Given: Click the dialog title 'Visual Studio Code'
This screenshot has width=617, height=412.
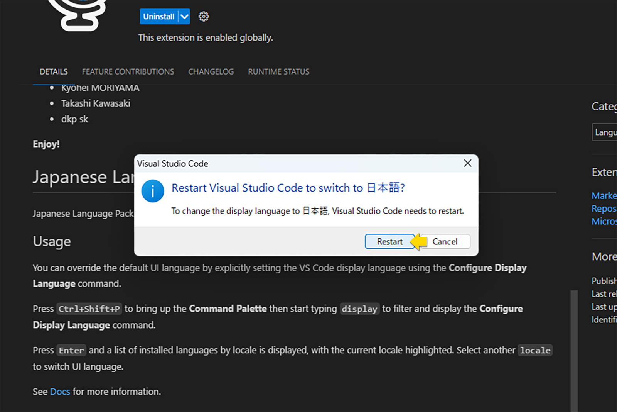Looking at the screenshot, I should coord(172,164).
